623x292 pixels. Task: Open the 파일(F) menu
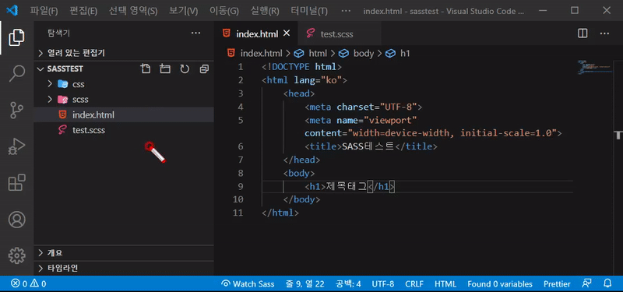44,11
